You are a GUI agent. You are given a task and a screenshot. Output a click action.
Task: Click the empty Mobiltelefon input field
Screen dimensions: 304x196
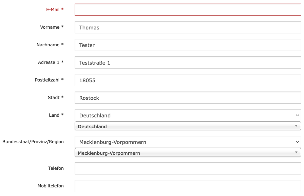click(188, 186)
